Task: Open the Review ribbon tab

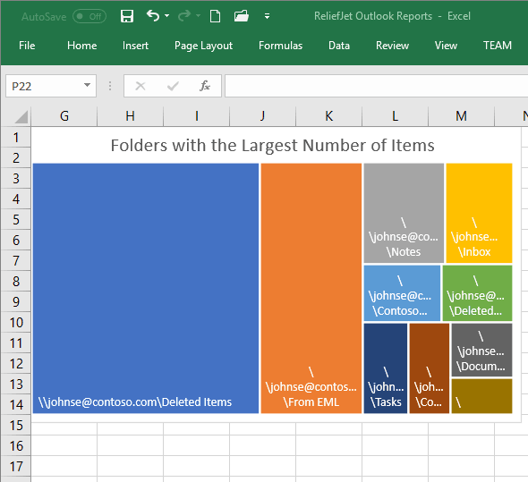Action: (x=392, y=46)
